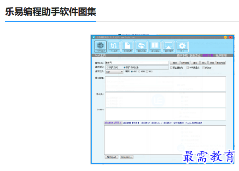The height and width of the screenshot is (171, 239).
Task: Switch to 返回数据【文本】 tab
Action: pos(131,123)
